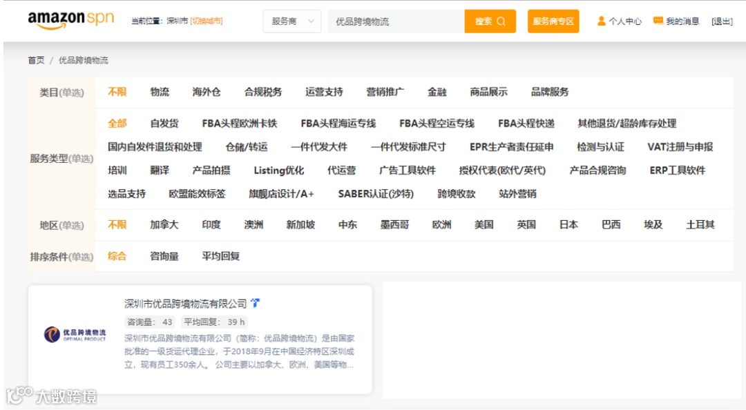Sort results by 咨询量
This screenshot has width=746, height=410.
[x=164, y=256]
